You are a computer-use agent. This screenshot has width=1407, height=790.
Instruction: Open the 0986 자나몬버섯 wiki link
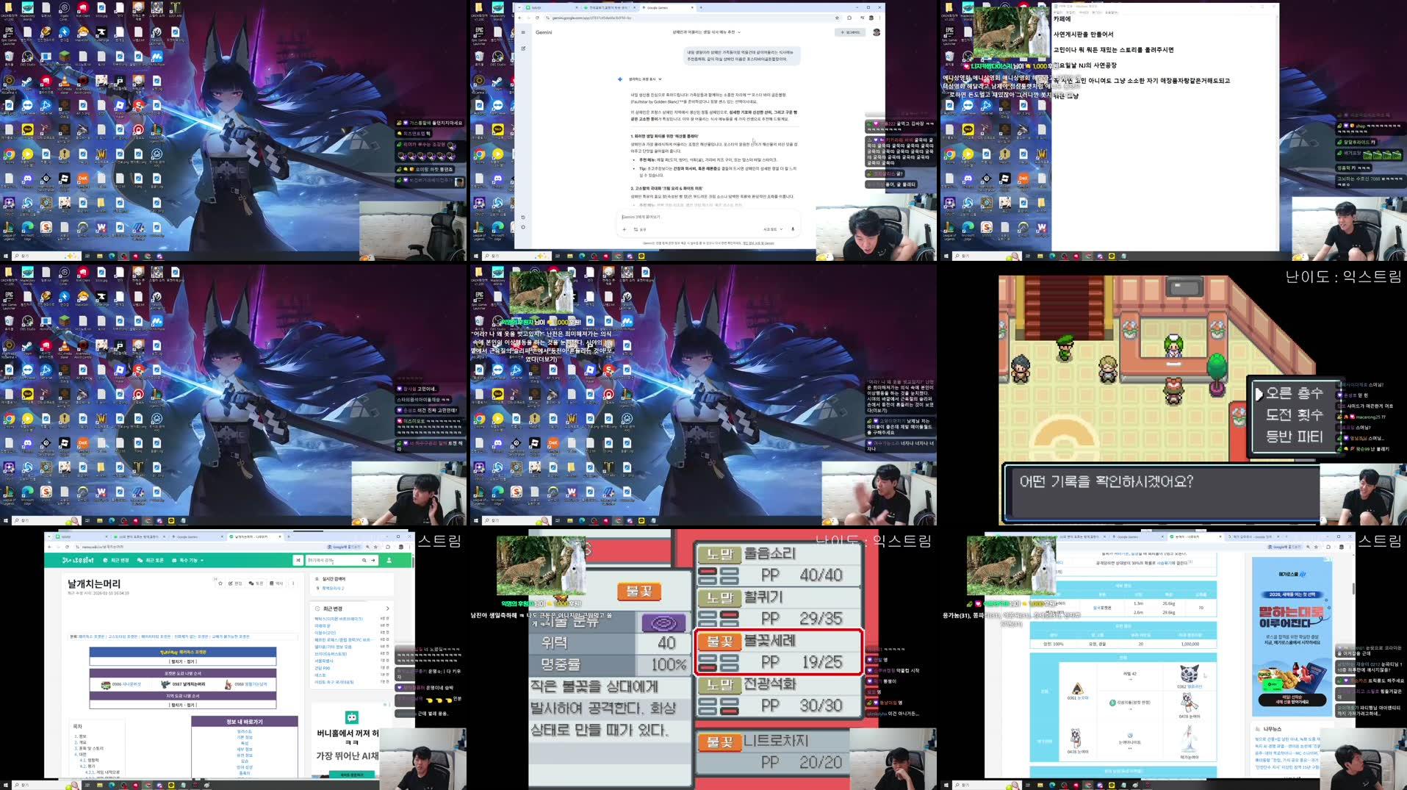pyautogui.click(x=127, y=684)
